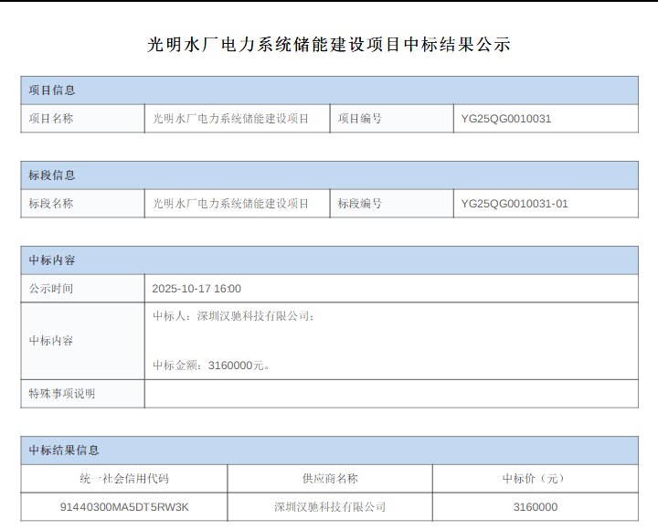Image resolution: width=658 pixels, height=530 pixels.
Task: Click the 特殊事项说明 label cell
Action: 62,394
